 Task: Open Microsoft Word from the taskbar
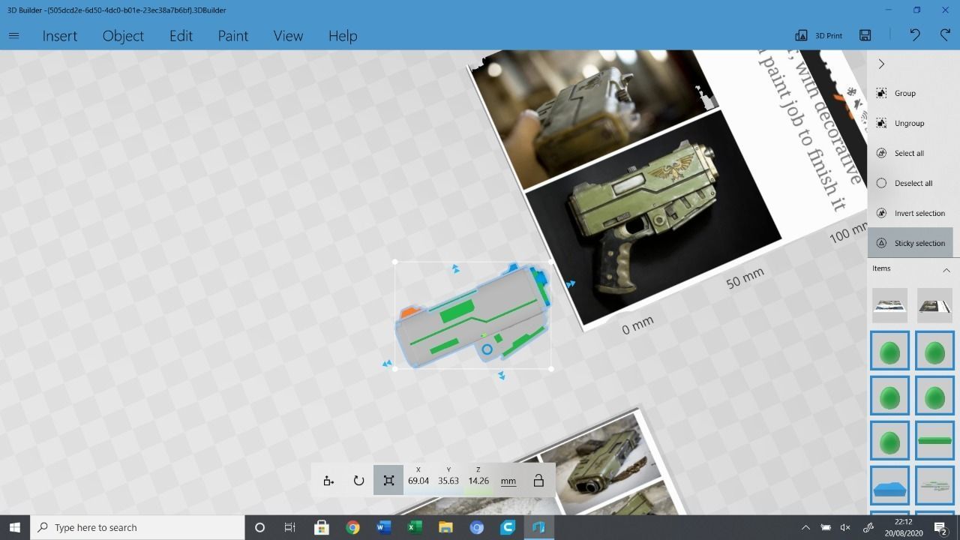click(x=383, y=527)
